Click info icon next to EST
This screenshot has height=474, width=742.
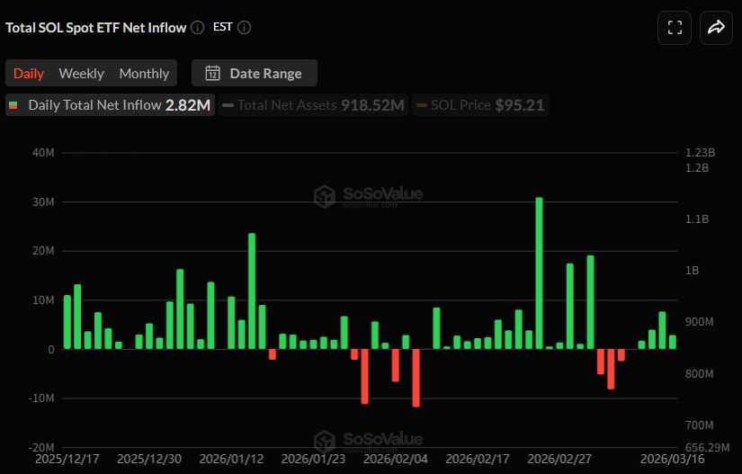click(x=244, y=27)
